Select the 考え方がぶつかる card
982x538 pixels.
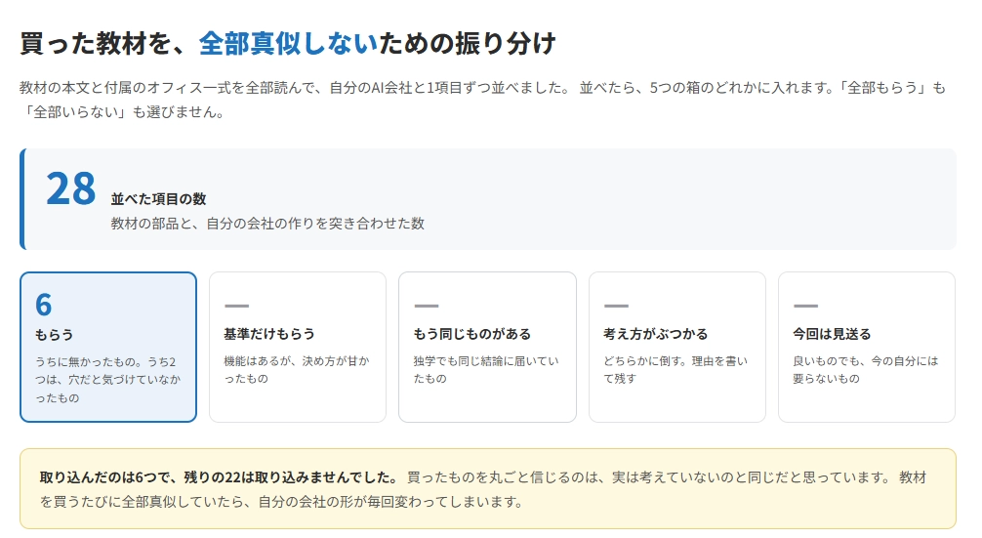[677, 347]
